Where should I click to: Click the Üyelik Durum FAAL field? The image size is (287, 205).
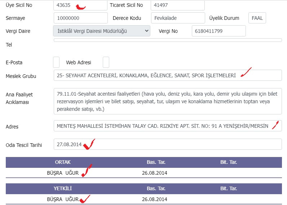[257, 18]
